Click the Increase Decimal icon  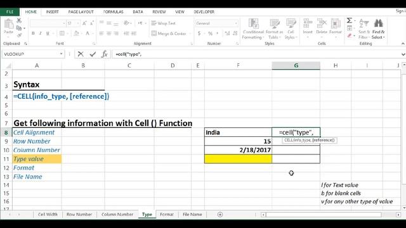tap(227, 34)
